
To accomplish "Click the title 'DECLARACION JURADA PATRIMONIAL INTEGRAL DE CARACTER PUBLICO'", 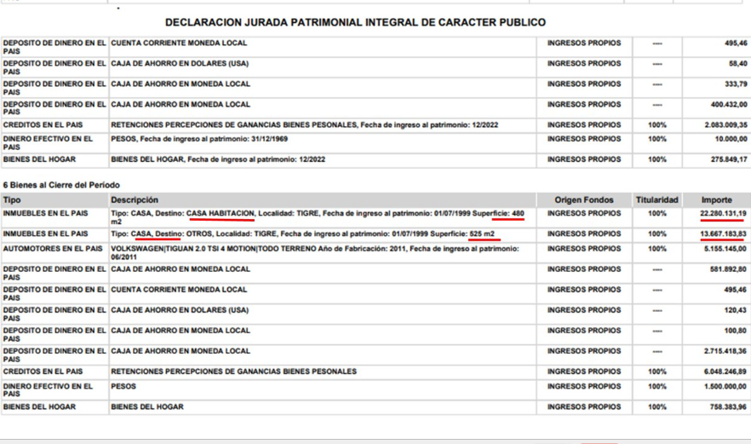I will (355, 22).
